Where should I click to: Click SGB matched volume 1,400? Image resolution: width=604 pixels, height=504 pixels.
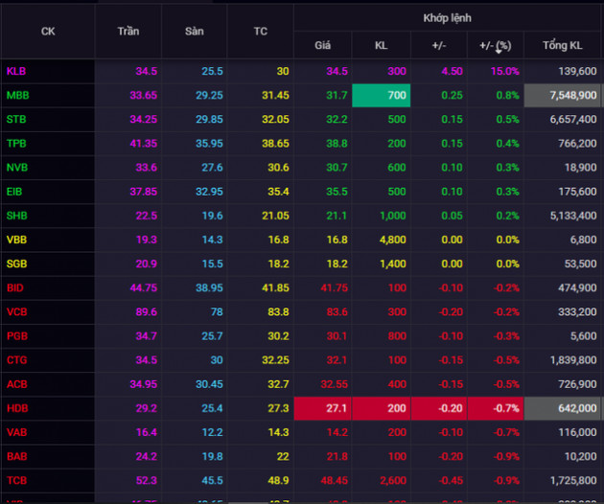click(x=392, y=263)
